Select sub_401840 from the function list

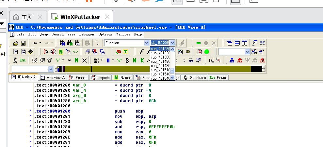point(160,78)
